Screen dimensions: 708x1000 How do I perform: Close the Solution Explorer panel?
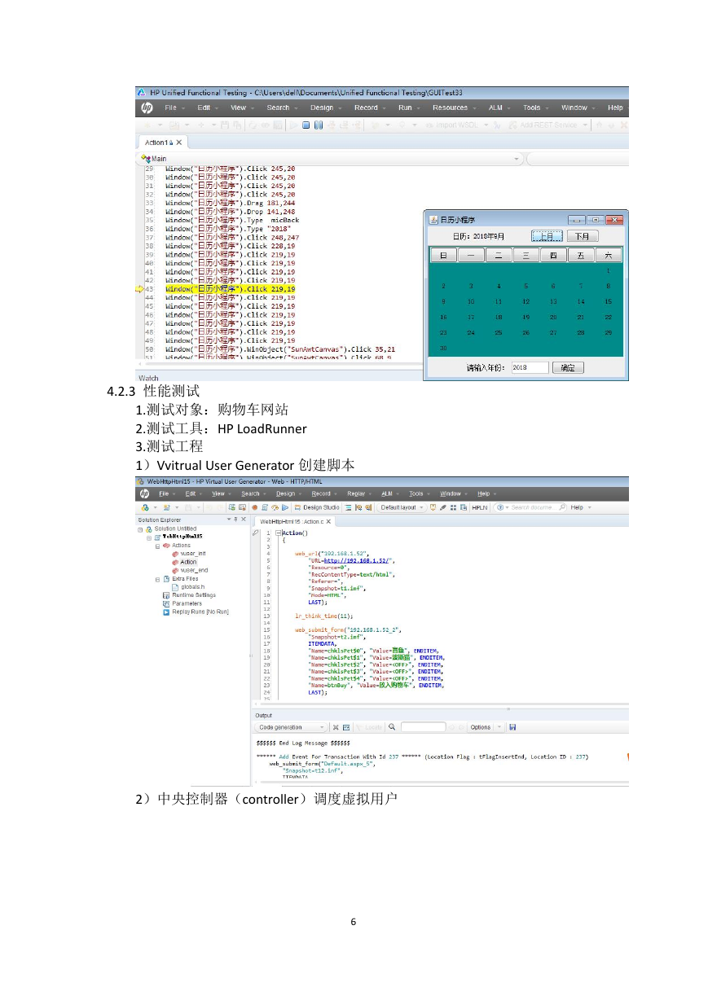(x=243, y=520)
